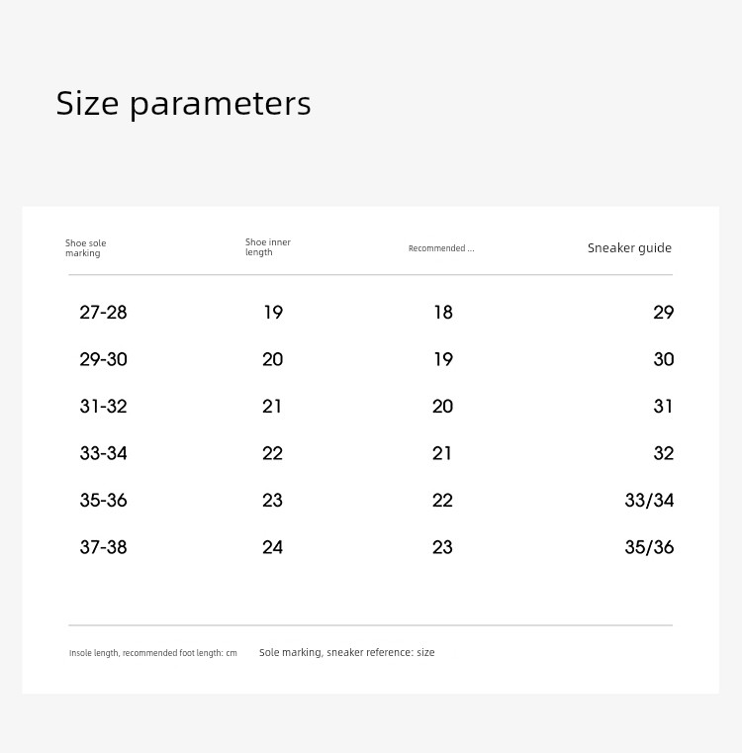Select sneaker guide value 32

[x=663, y=453]
